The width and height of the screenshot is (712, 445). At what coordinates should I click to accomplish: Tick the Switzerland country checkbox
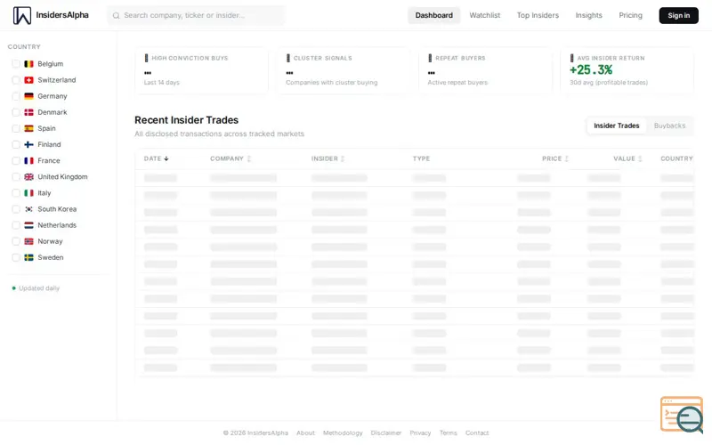tap(16, 80)
